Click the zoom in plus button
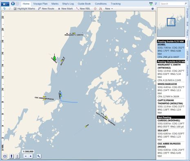 (31, 156)
